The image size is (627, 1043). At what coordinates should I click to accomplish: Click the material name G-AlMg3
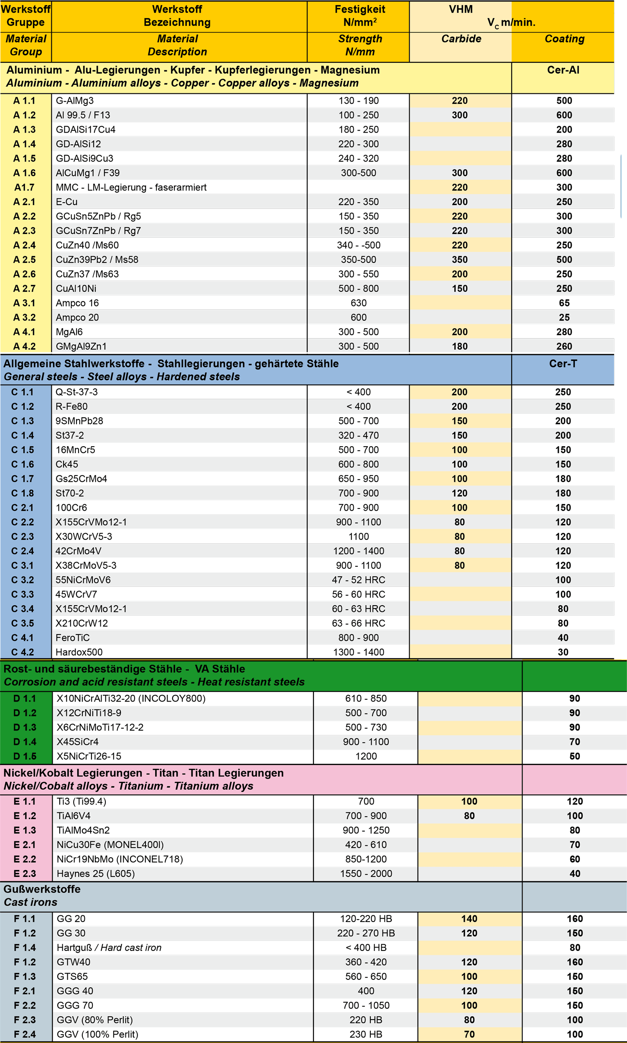click(x=75, y=101)
